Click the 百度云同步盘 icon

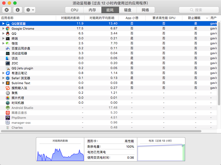(x=8, y=48)
